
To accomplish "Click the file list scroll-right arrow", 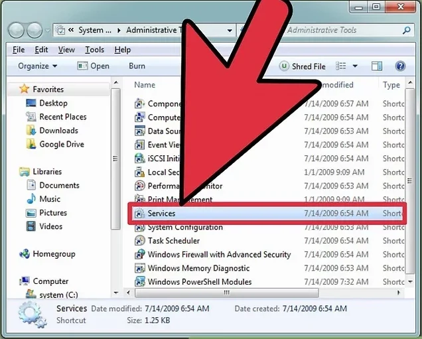I will coord(399,293).
